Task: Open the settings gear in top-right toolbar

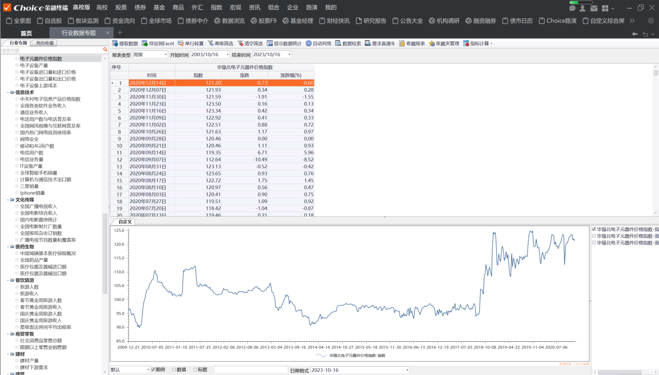Action: [651, 21]
